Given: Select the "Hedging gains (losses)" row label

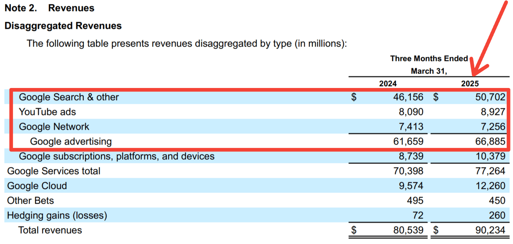Looking at the screenshot, I should coord(57,216).
